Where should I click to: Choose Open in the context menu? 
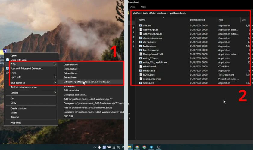tap(14, 55)
